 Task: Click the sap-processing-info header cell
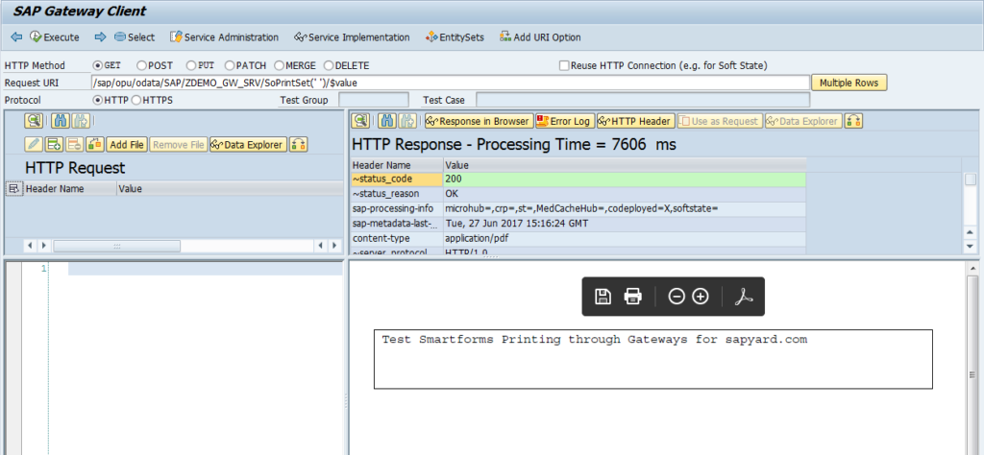tap(397, 208)
